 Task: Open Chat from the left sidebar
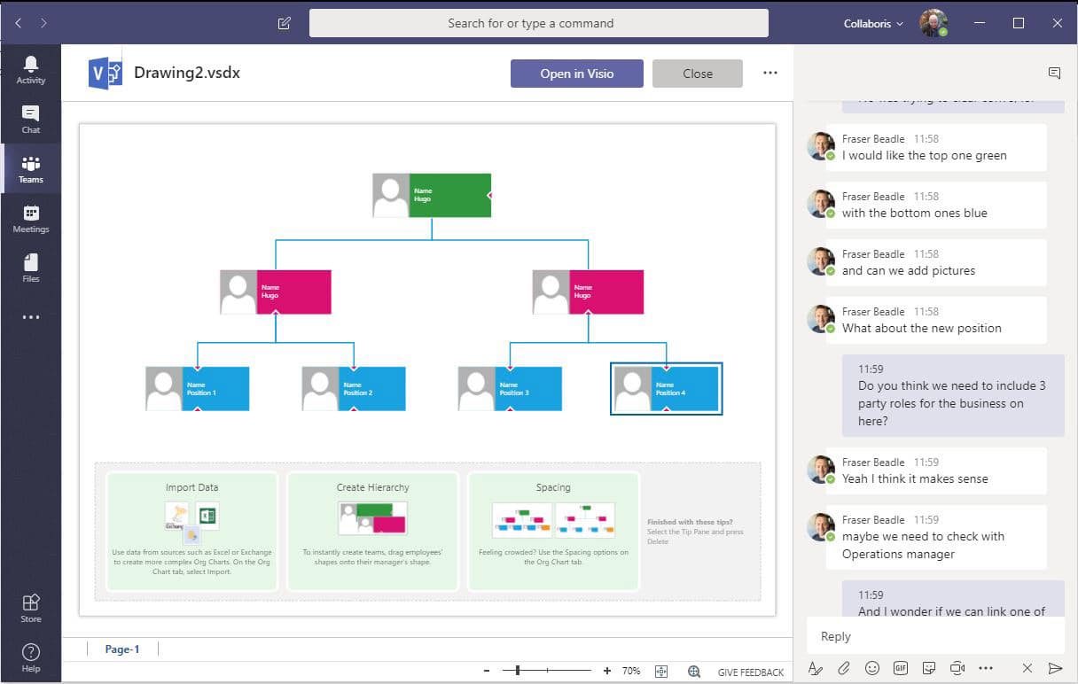[30, 119]
